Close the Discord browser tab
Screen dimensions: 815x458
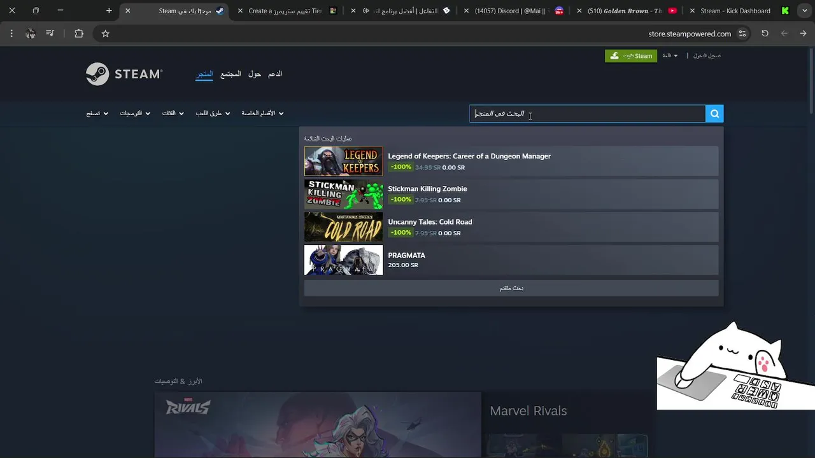point(467,11)
